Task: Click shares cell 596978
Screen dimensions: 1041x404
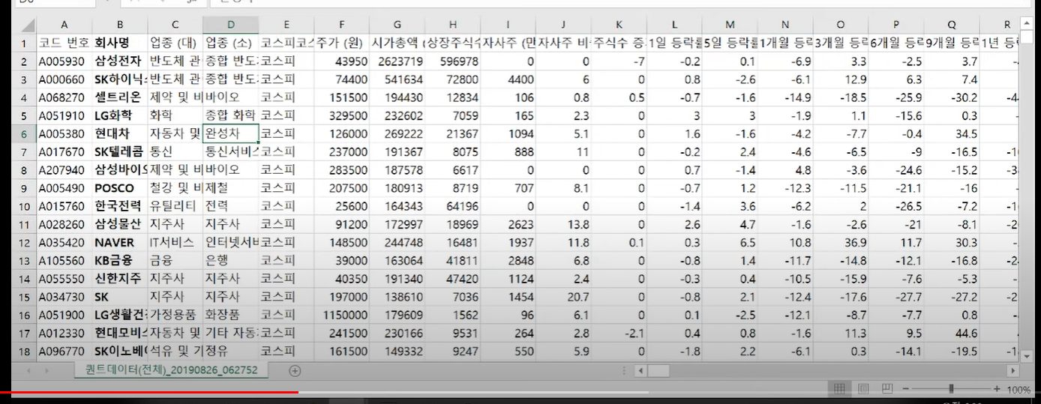Action: 453,61
